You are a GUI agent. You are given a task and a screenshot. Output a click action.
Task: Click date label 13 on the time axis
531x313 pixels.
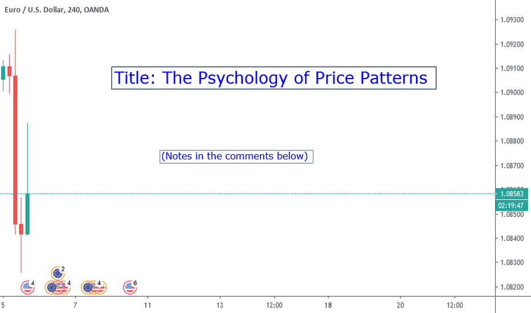pyautogui.click(x=220, y=305)
